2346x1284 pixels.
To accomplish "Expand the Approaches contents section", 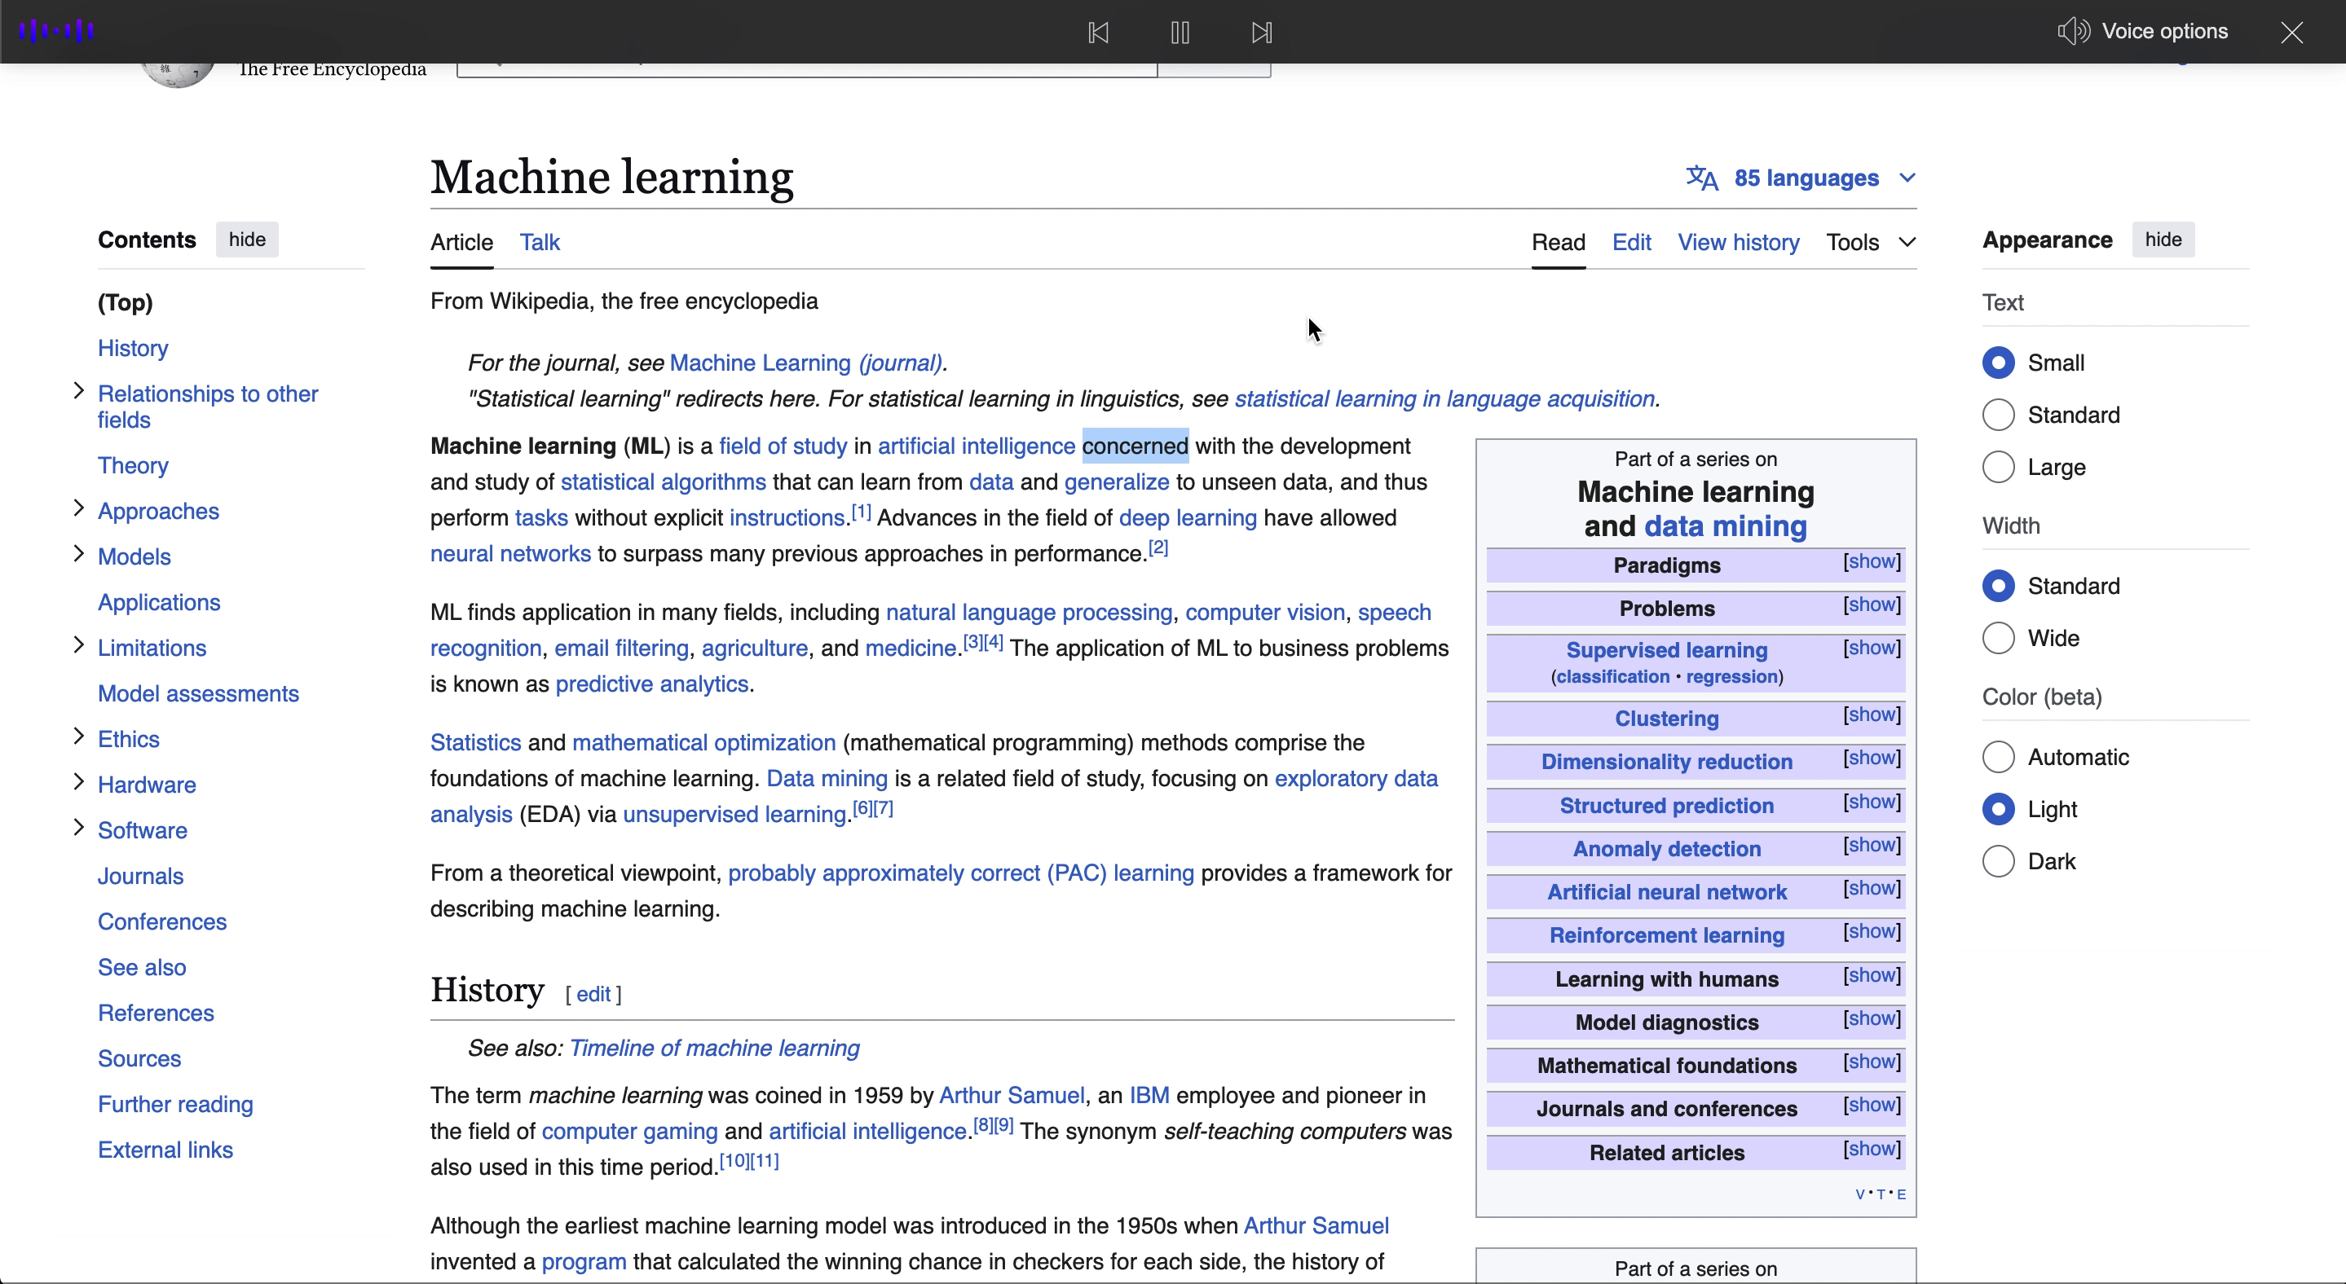I will [x=78, y=508].
